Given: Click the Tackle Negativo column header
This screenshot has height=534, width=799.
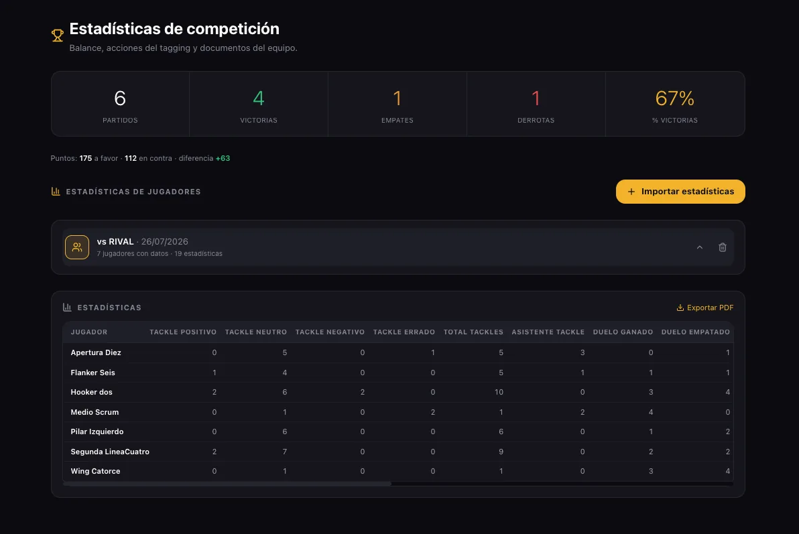Looking at the screenshot, I should [x=330, y=332].
